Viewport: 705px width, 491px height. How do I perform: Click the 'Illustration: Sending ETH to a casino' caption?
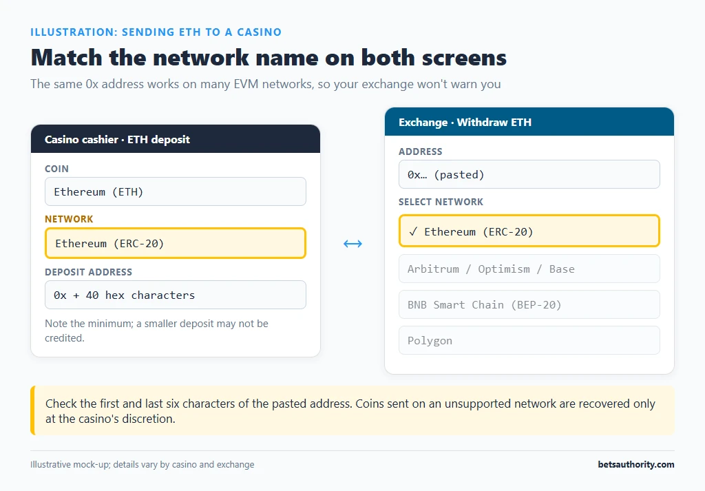click(x=156, y=32)
